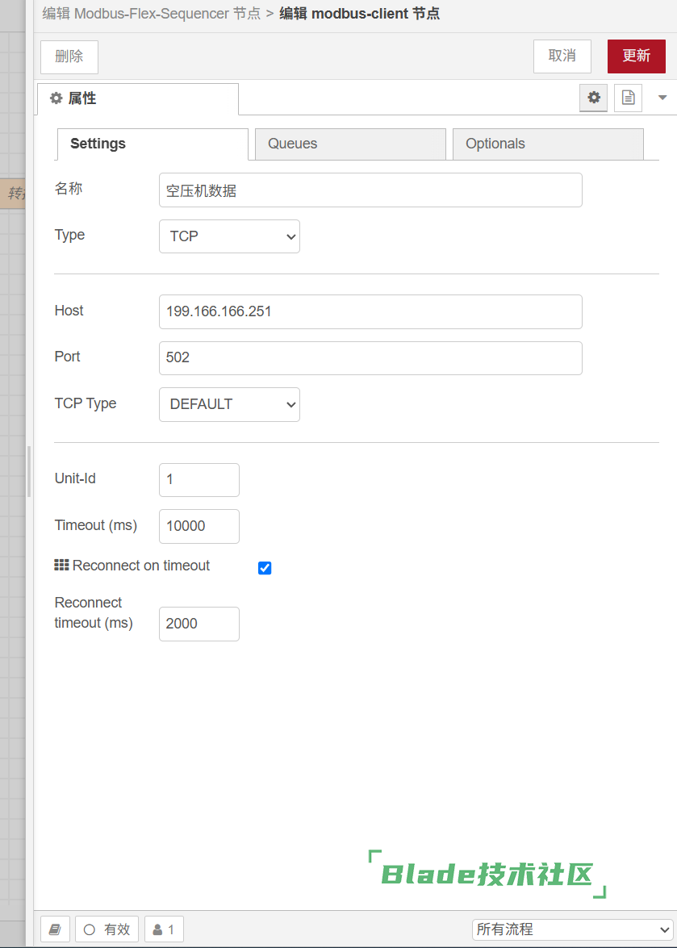This screenshot has height=948, width=677.
Task: Expand the tray options caret arrow
Action: [662, 98]
